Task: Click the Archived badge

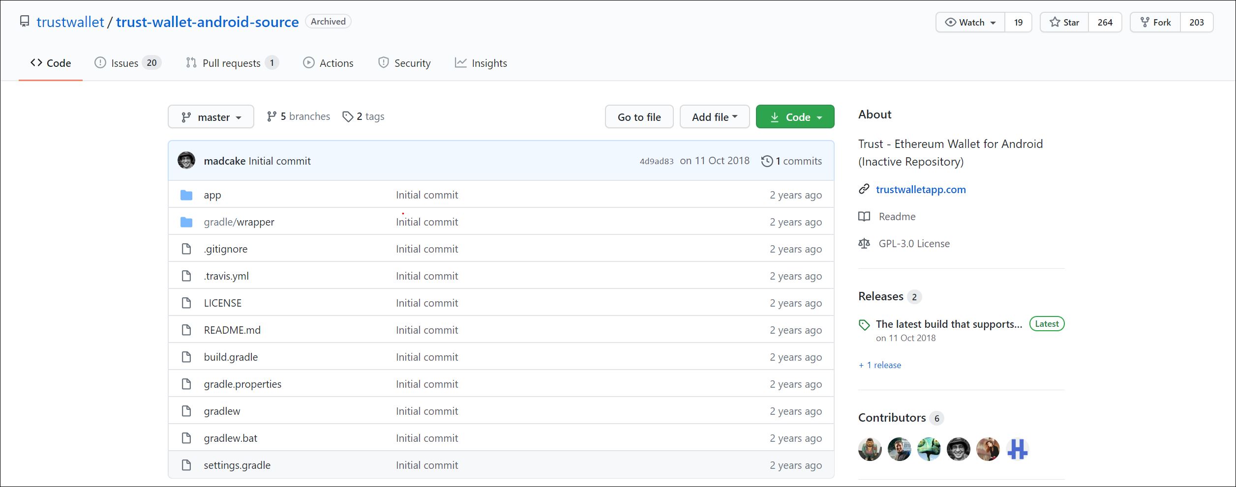Action: 328,22
